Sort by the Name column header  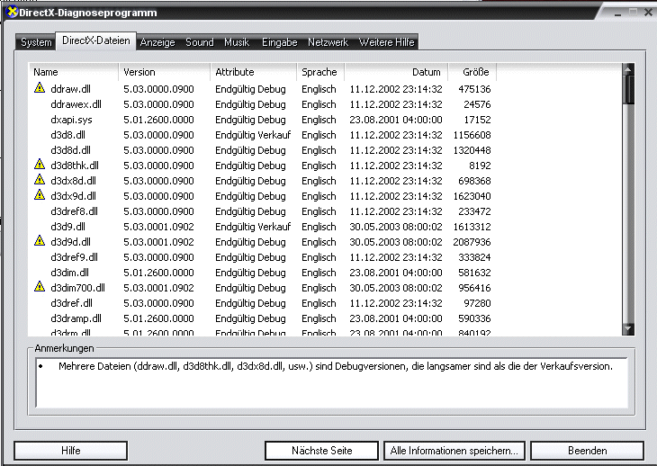tap(73, 72)
